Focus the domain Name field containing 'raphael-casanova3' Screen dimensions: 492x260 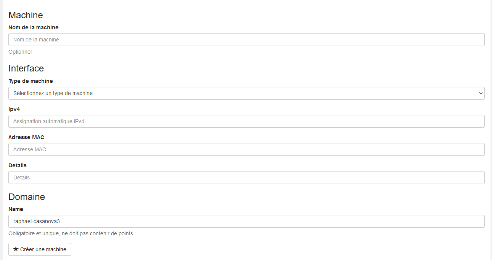point(246,221)
